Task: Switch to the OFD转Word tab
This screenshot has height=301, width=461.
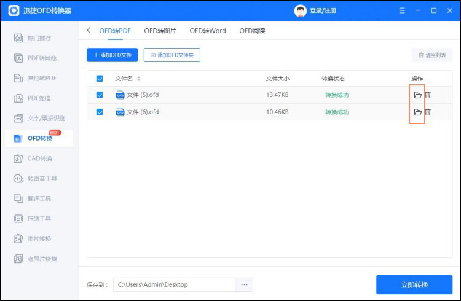Action: 208,31
